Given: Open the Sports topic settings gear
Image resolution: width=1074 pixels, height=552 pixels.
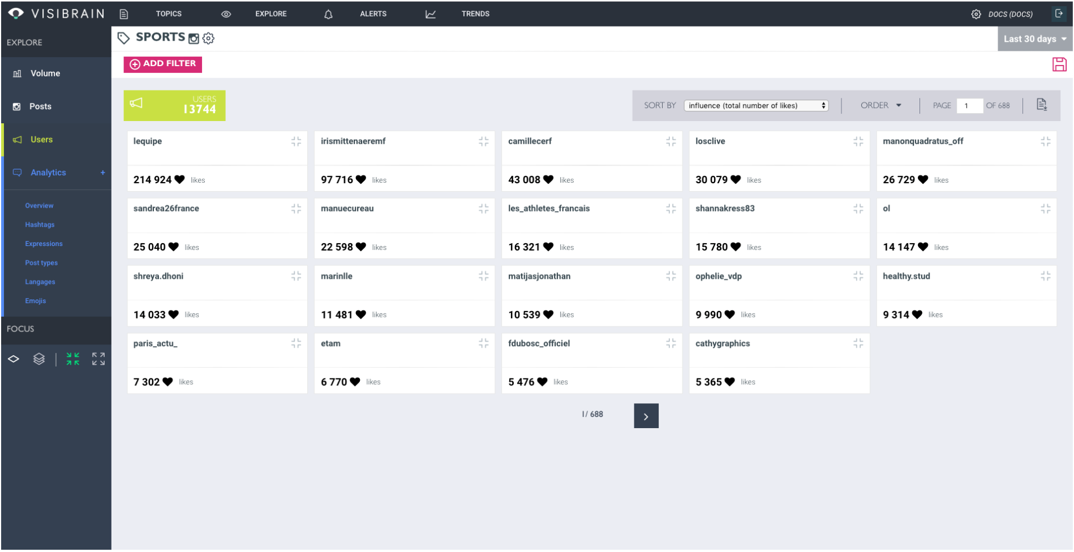Looking at the screenshot, I should coord(208,38).
